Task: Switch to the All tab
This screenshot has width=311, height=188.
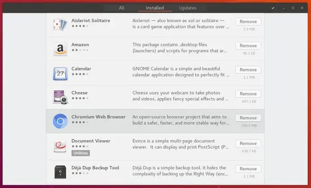Action: coord(121,8)
